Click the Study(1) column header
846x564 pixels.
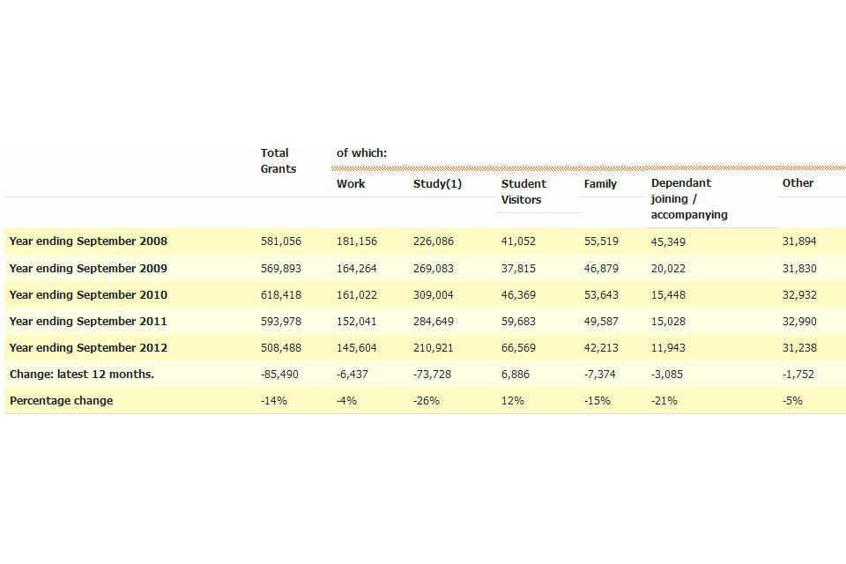(x=437, y=183)
